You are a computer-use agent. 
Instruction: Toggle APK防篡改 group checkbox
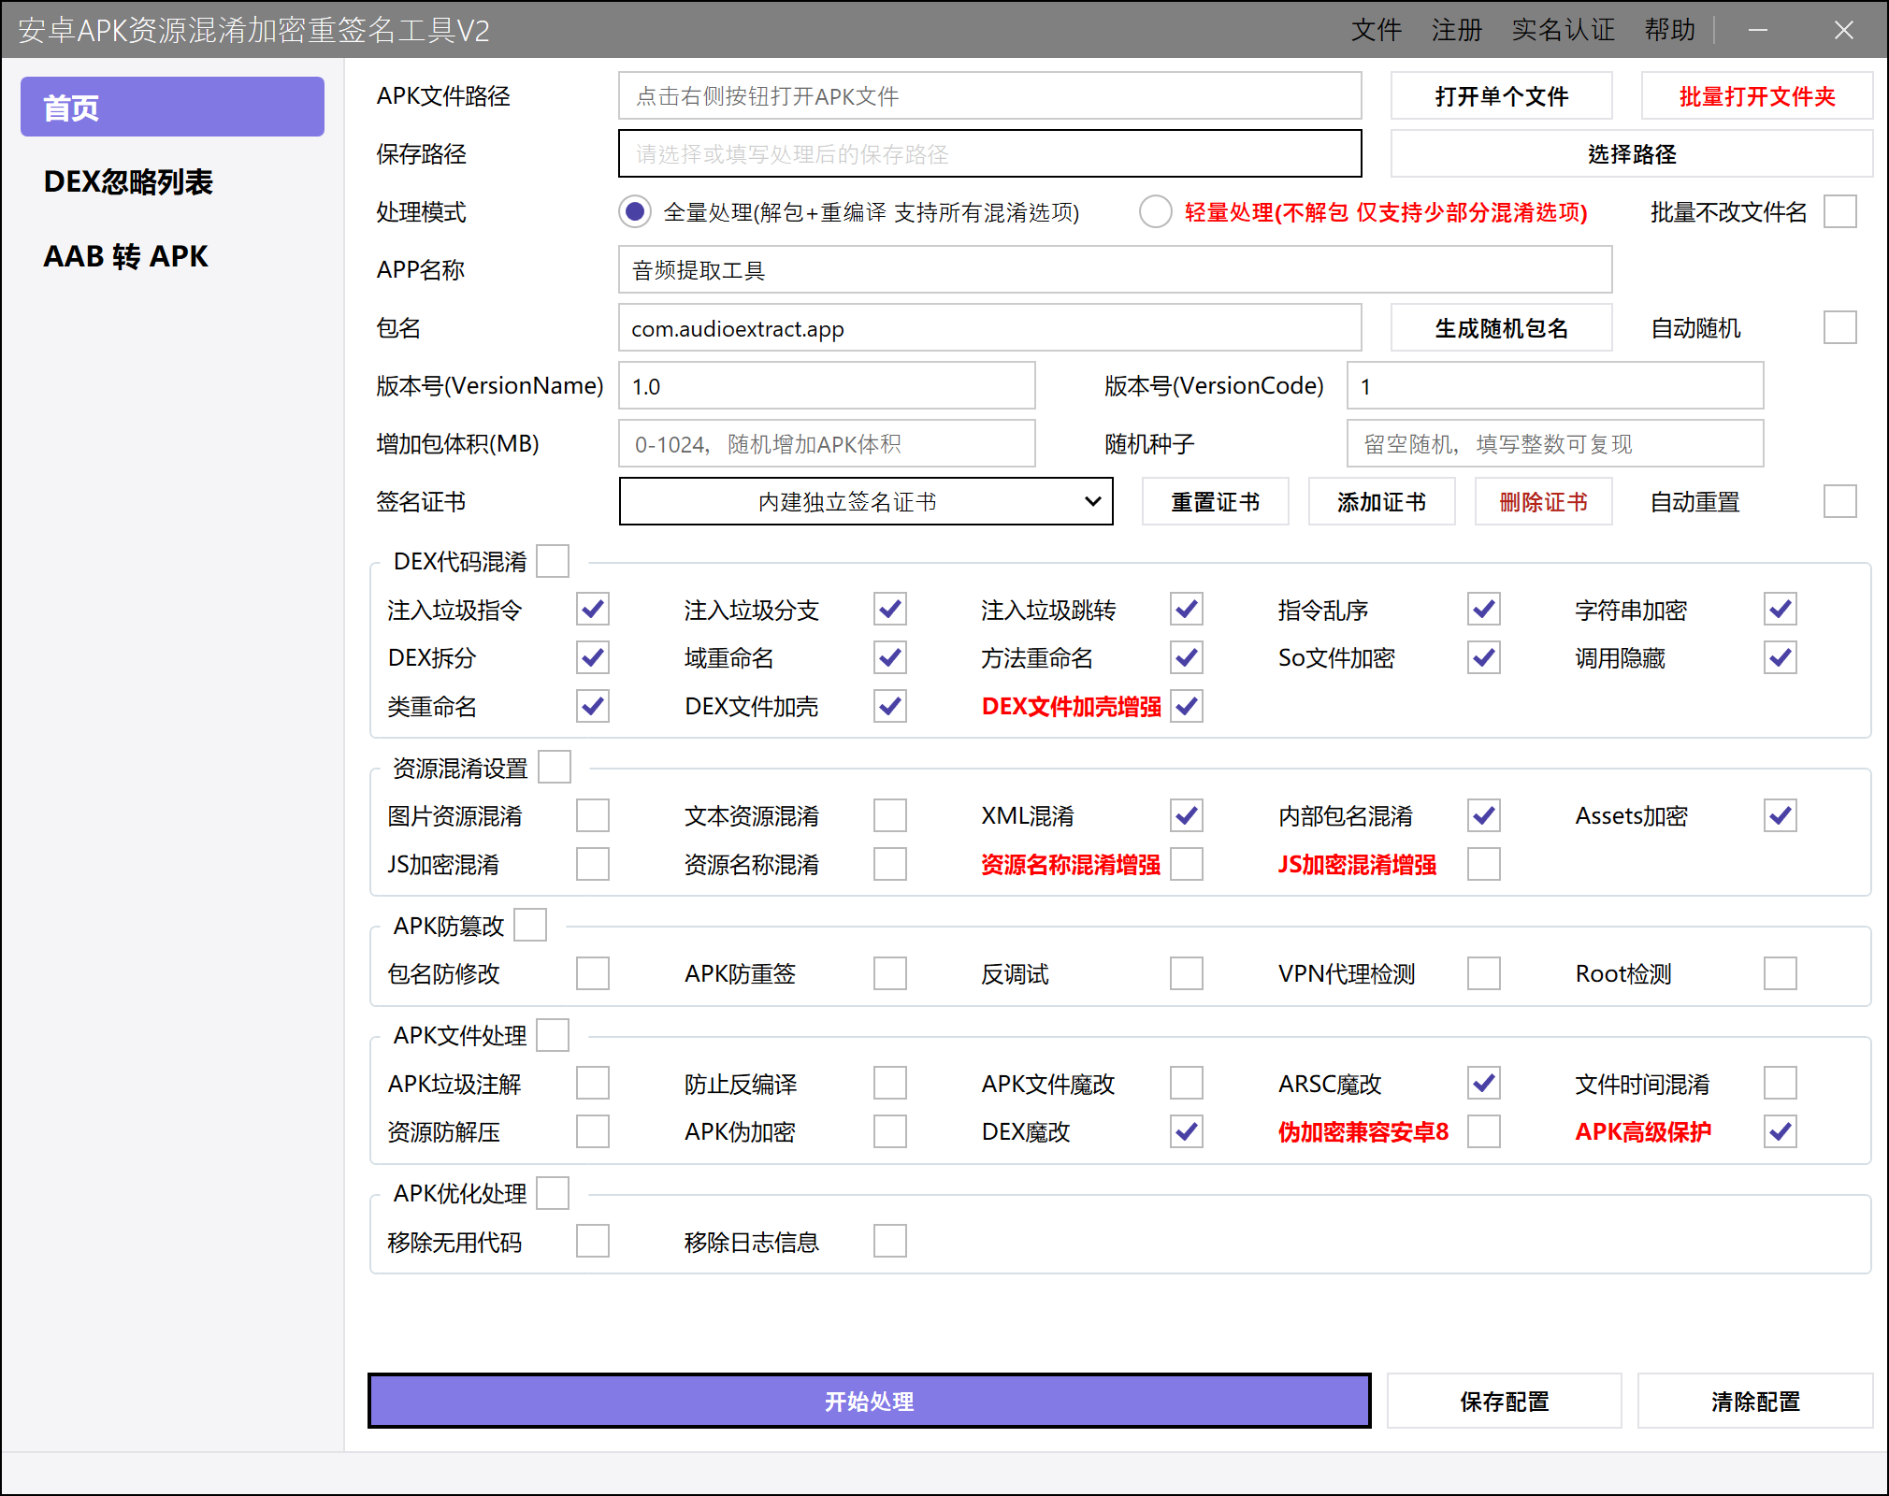[529, 926]
